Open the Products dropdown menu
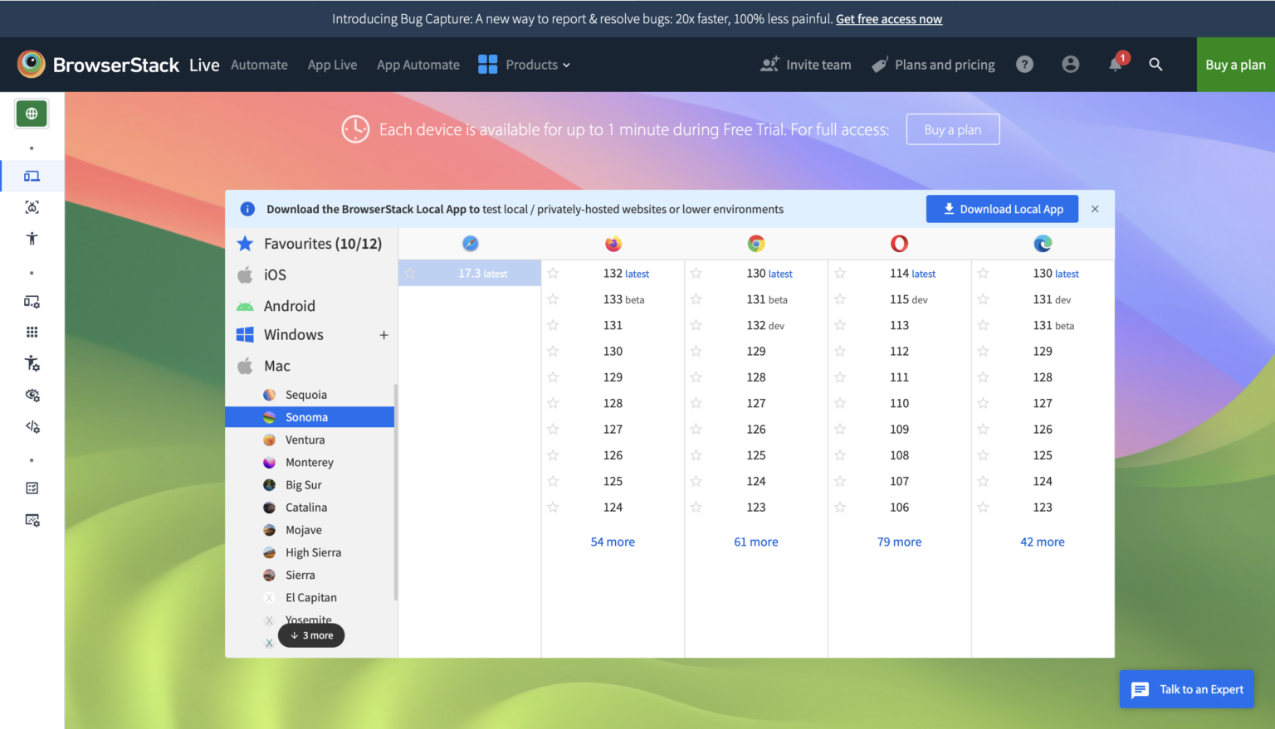Image resolution: width=1275 pixels, height=729 pixels. [525, 65]
